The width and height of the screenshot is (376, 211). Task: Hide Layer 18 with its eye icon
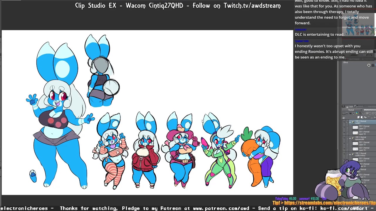[344, 133]
